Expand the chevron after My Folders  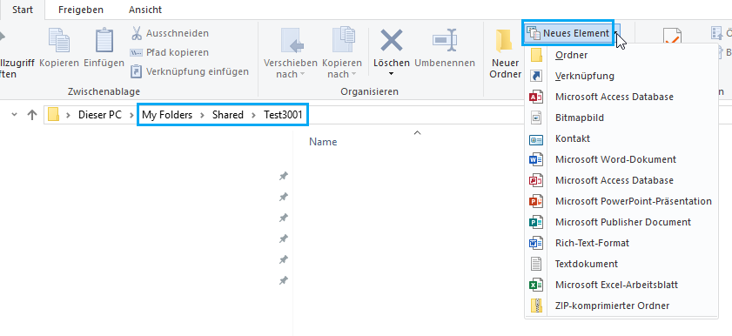pyautogui.click(x=202, y=115)
